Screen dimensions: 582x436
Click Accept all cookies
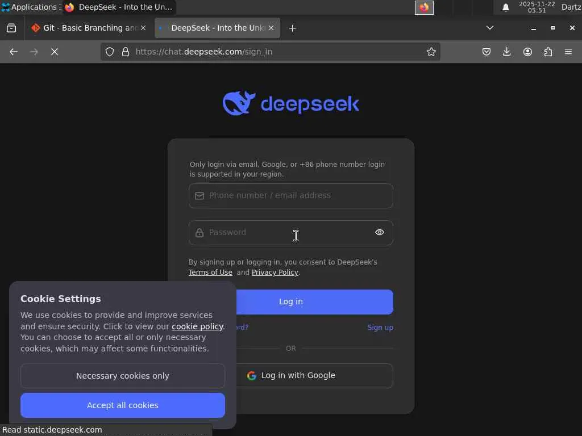pos(123,405)
